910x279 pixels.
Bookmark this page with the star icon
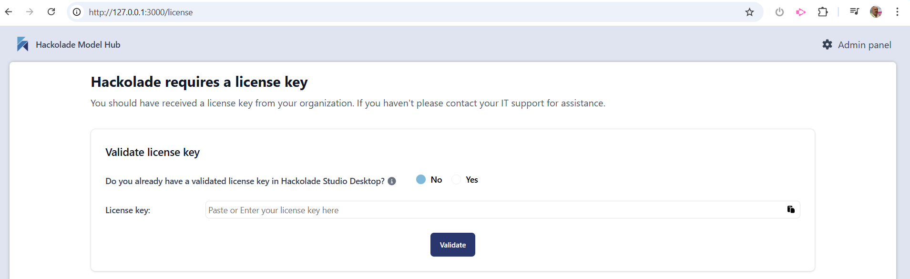point(749,12)
